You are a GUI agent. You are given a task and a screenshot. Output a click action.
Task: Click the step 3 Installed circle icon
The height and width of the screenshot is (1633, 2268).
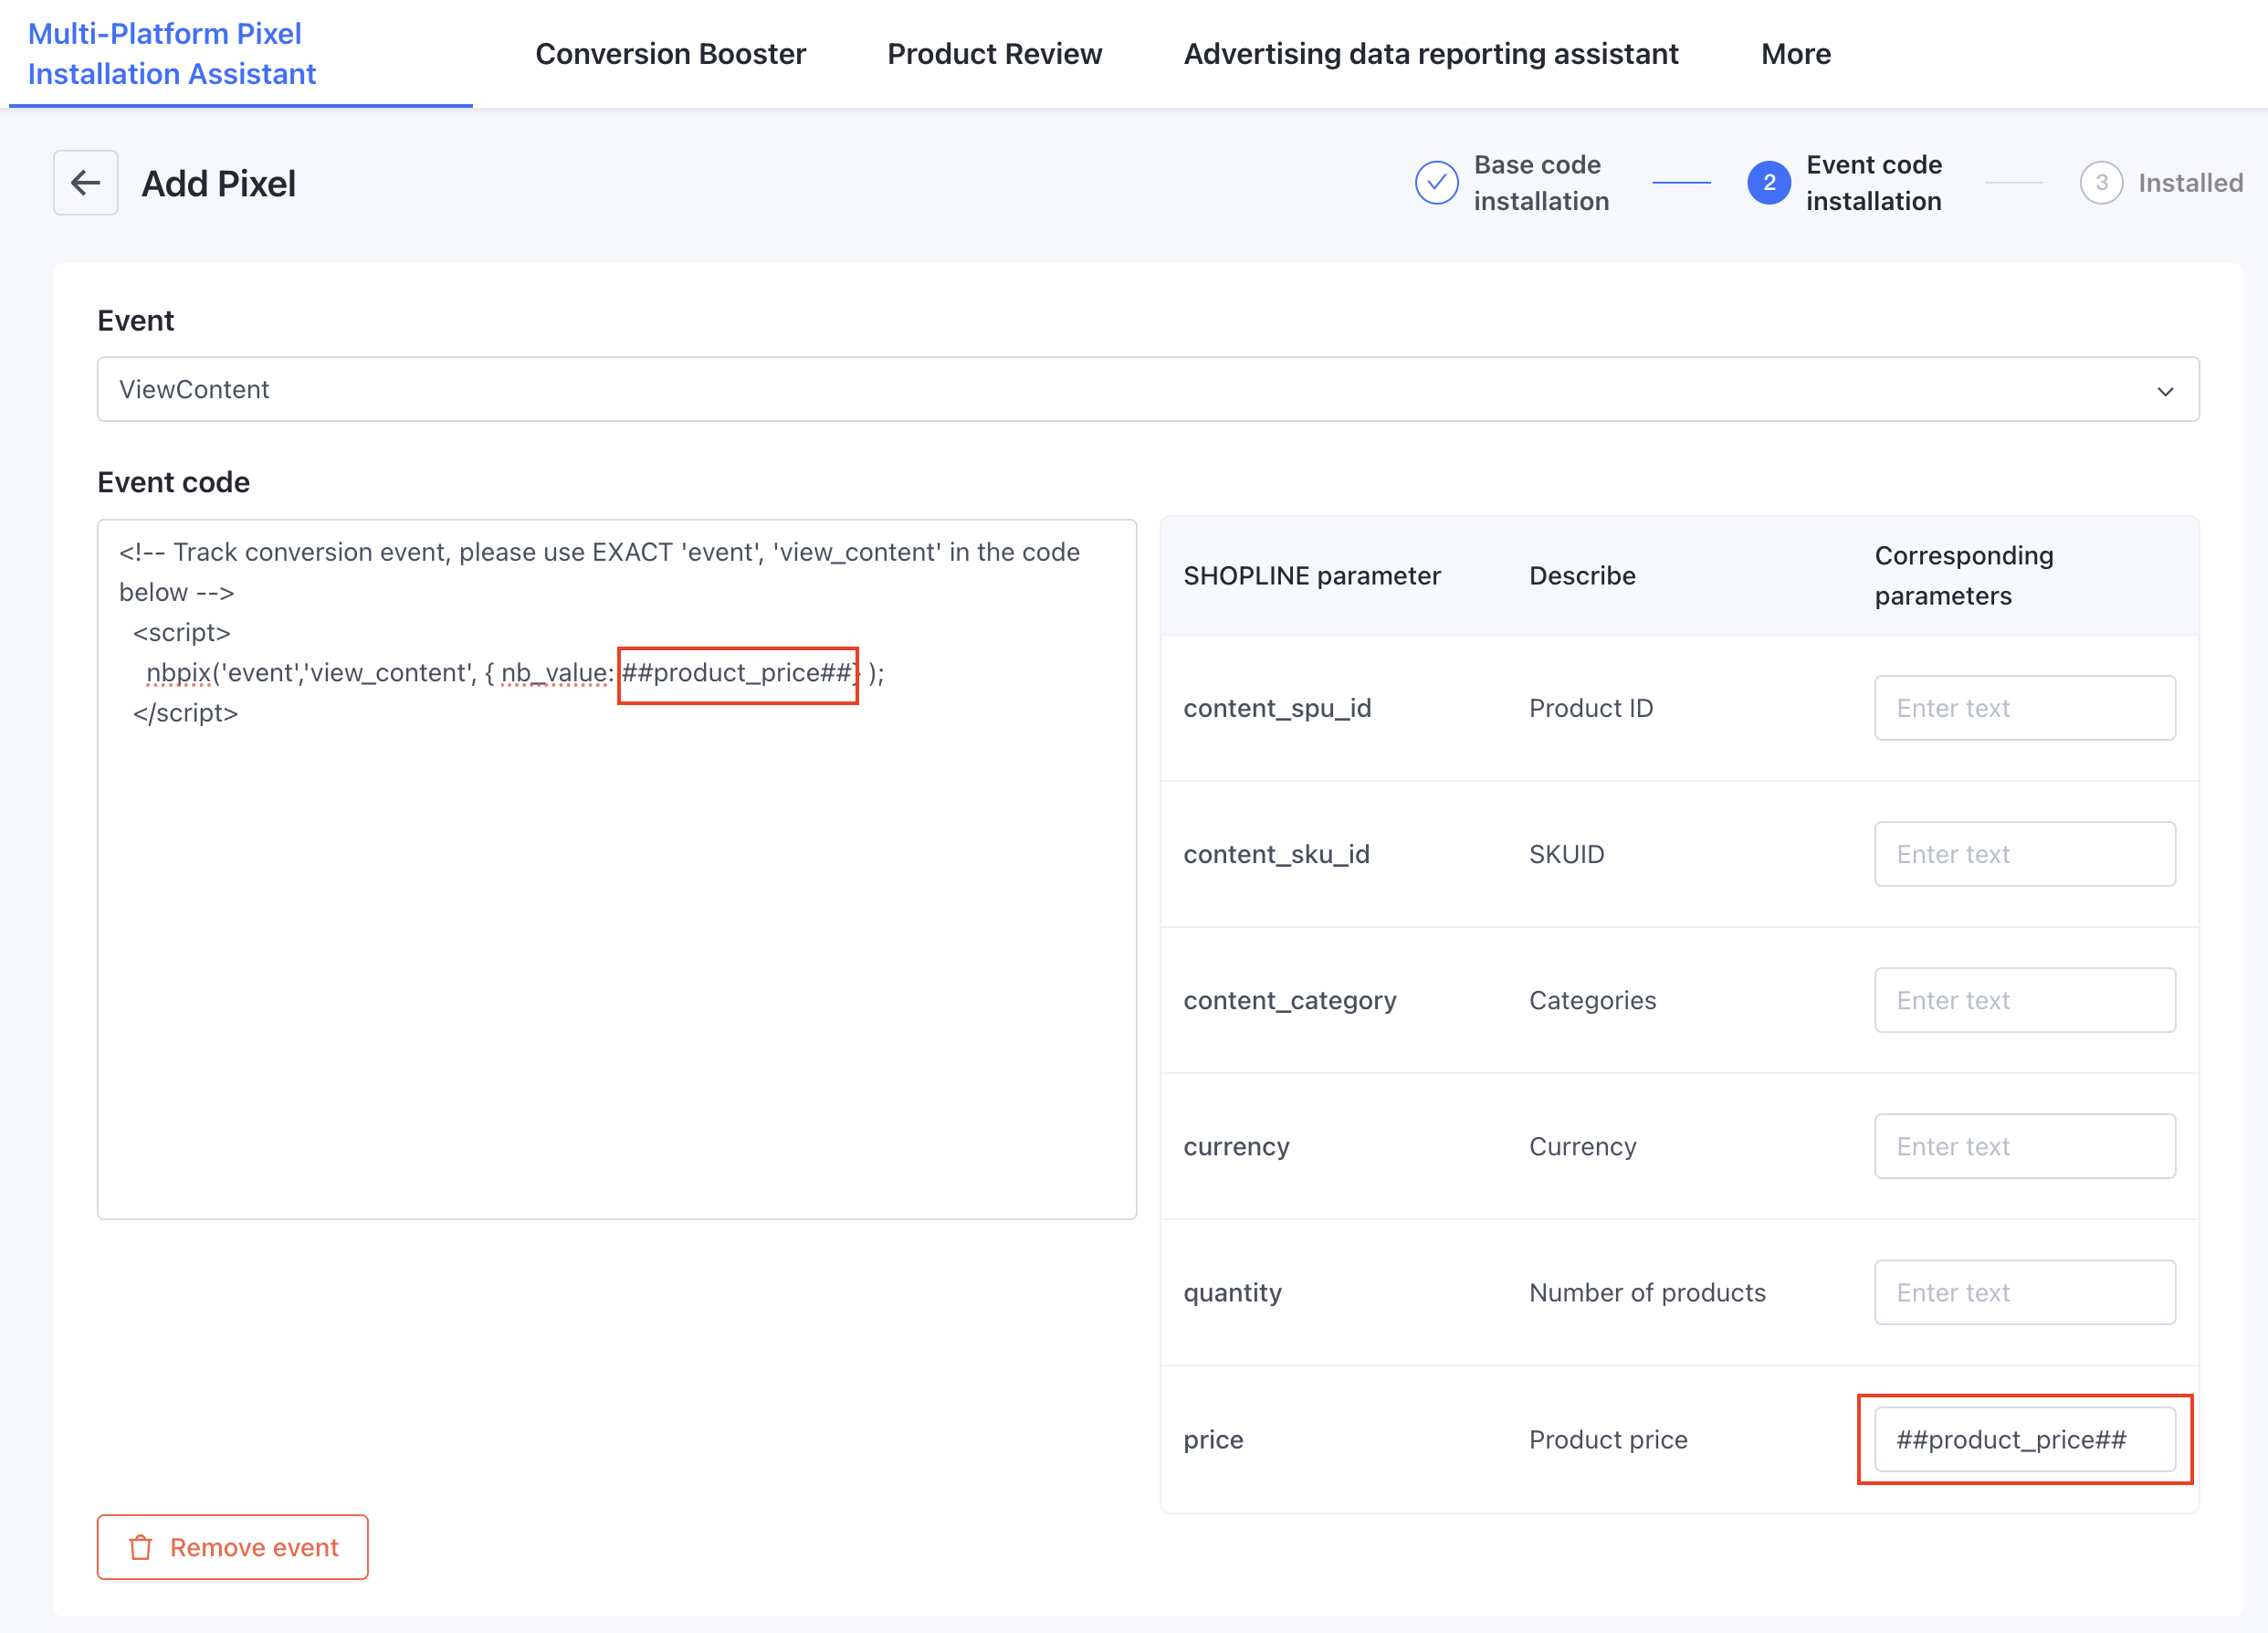pos(2100,183)
